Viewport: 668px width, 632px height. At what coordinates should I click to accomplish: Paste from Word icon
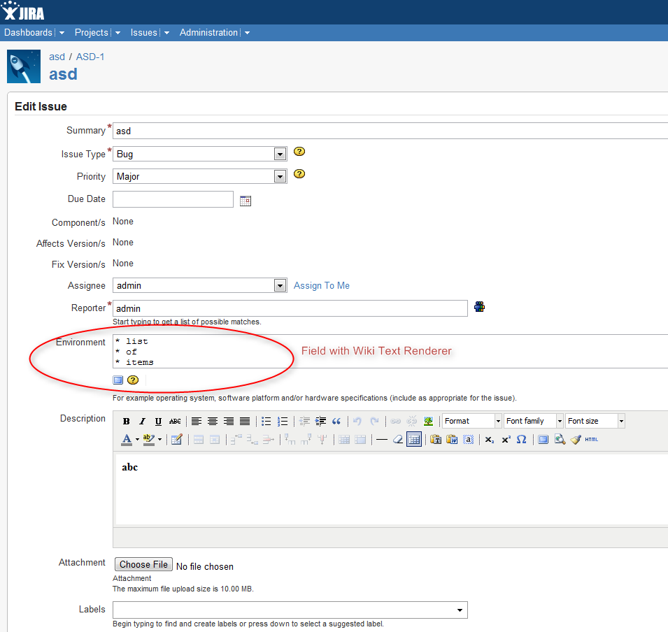point(452,440)
